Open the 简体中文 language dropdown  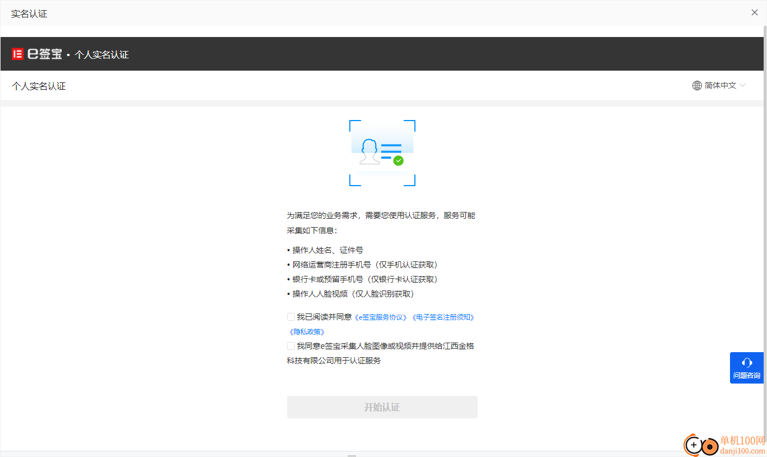point(719,86)
